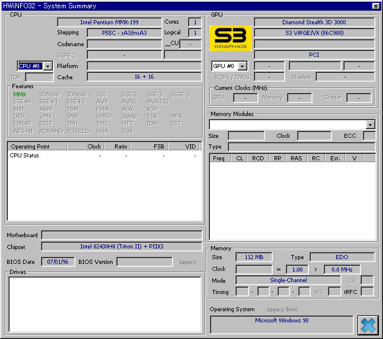Click the Single-Channel mode field

(288, 280)
